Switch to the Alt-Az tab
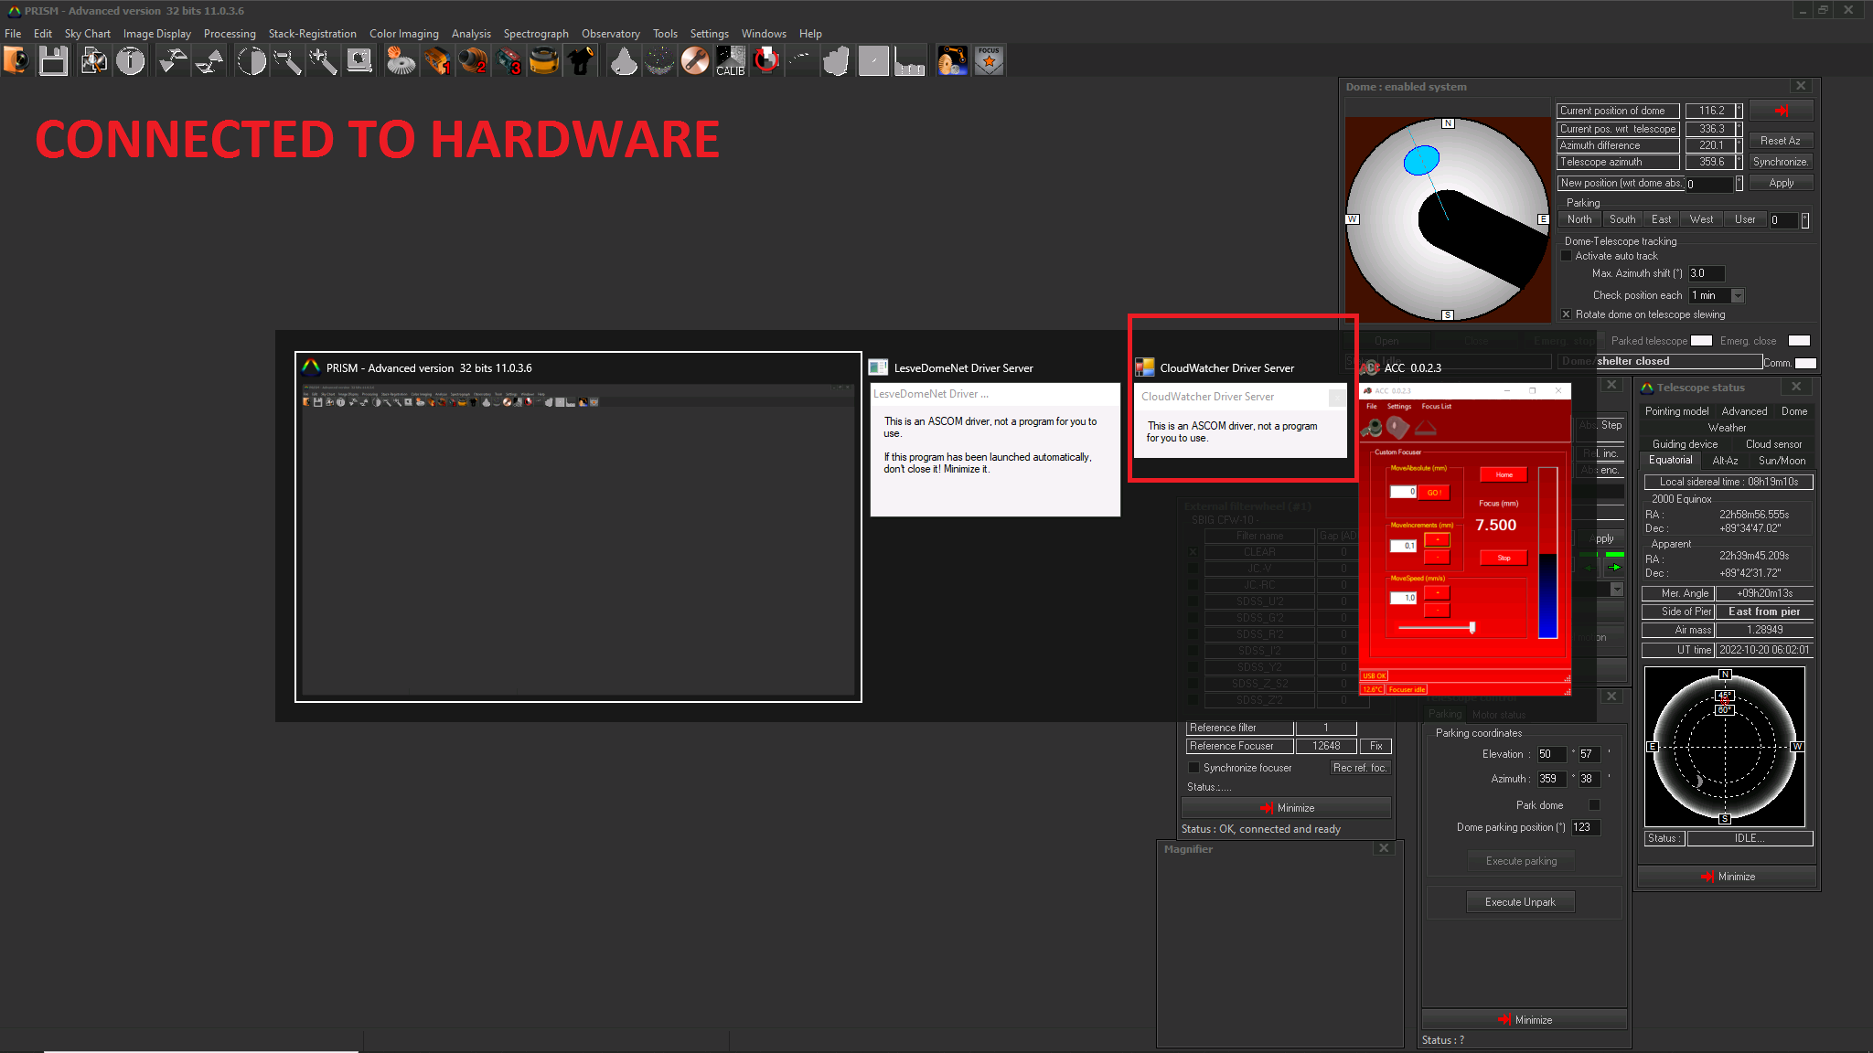1873x1053 pixels. point(1724,461)
